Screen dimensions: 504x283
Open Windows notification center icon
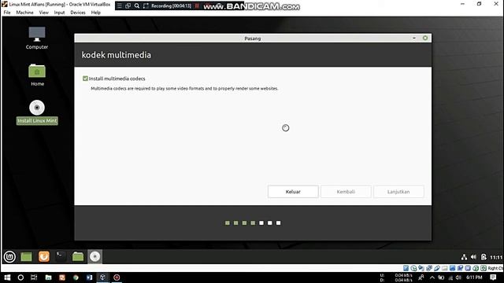click(x=494, y=277)
